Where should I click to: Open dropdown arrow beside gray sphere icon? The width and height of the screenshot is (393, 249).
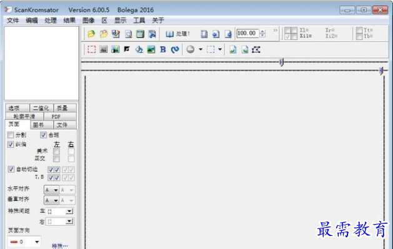(201, 49)
